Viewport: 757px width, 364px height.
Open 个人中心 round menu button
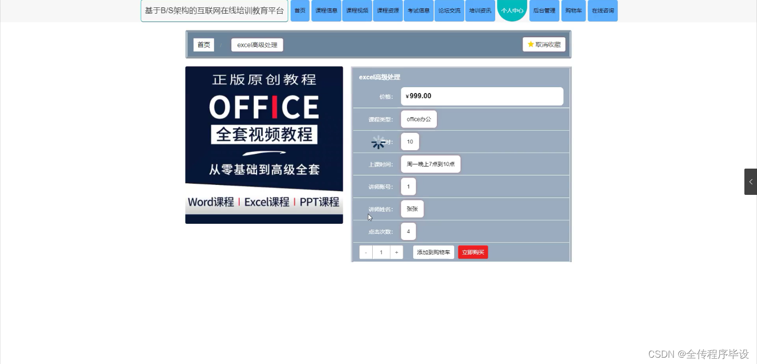click(512, 9)
